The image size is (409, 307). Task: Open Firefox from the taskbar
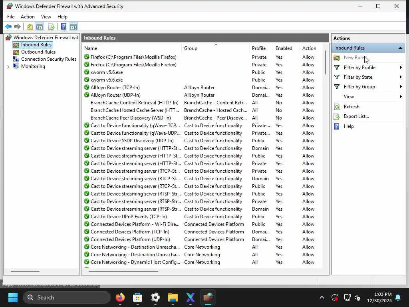(x=120, y=297)
